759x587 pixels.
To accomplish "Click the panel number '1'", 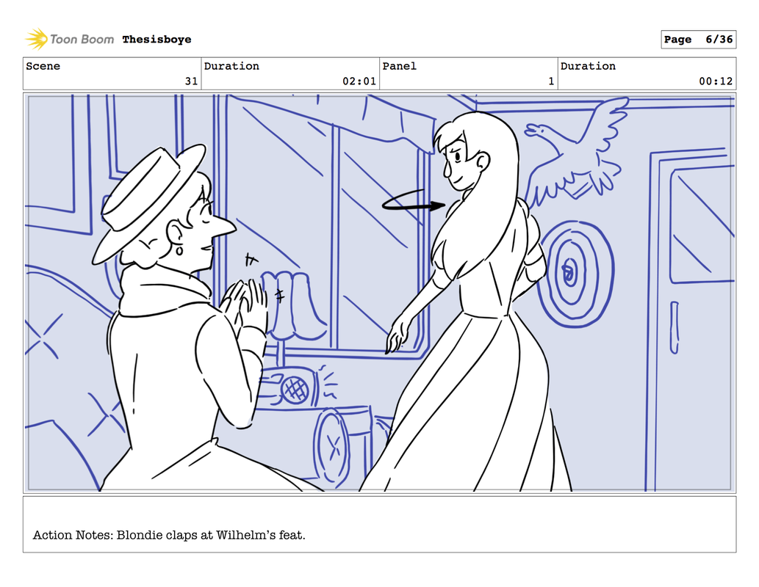I will 551,81.
